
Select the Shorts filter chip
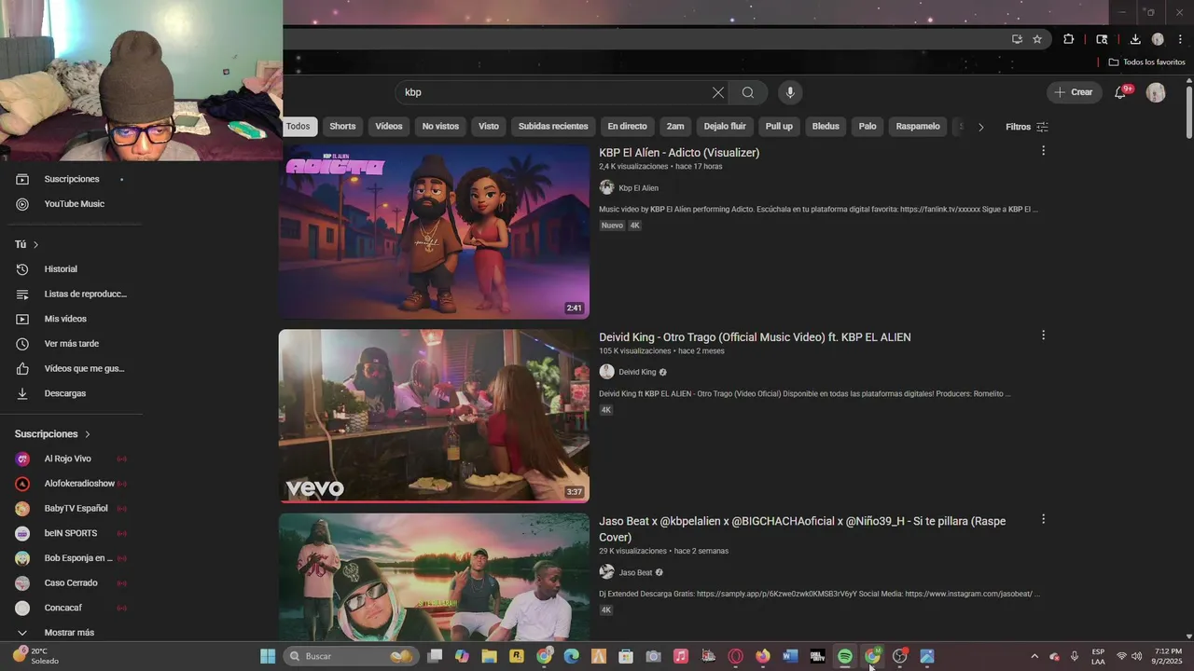342,127
